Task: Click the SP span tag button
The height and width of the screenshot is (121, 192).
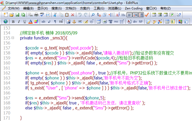Action: tap(141, 22)
